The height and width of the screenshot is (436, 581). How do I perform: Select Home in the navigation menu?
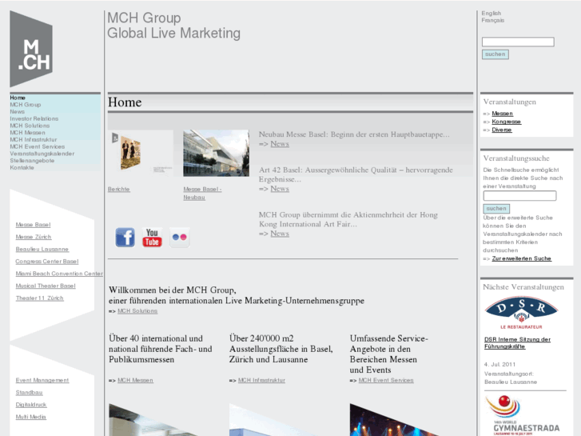click(x=18, y=98)
